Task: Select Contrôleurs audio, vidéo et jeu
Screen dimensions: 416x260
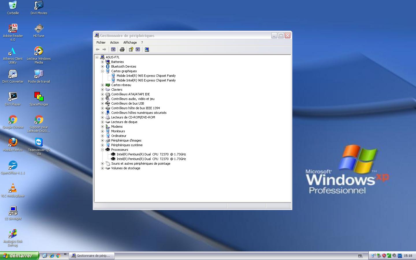Action: pyautogui.click(x=133, y=99)
